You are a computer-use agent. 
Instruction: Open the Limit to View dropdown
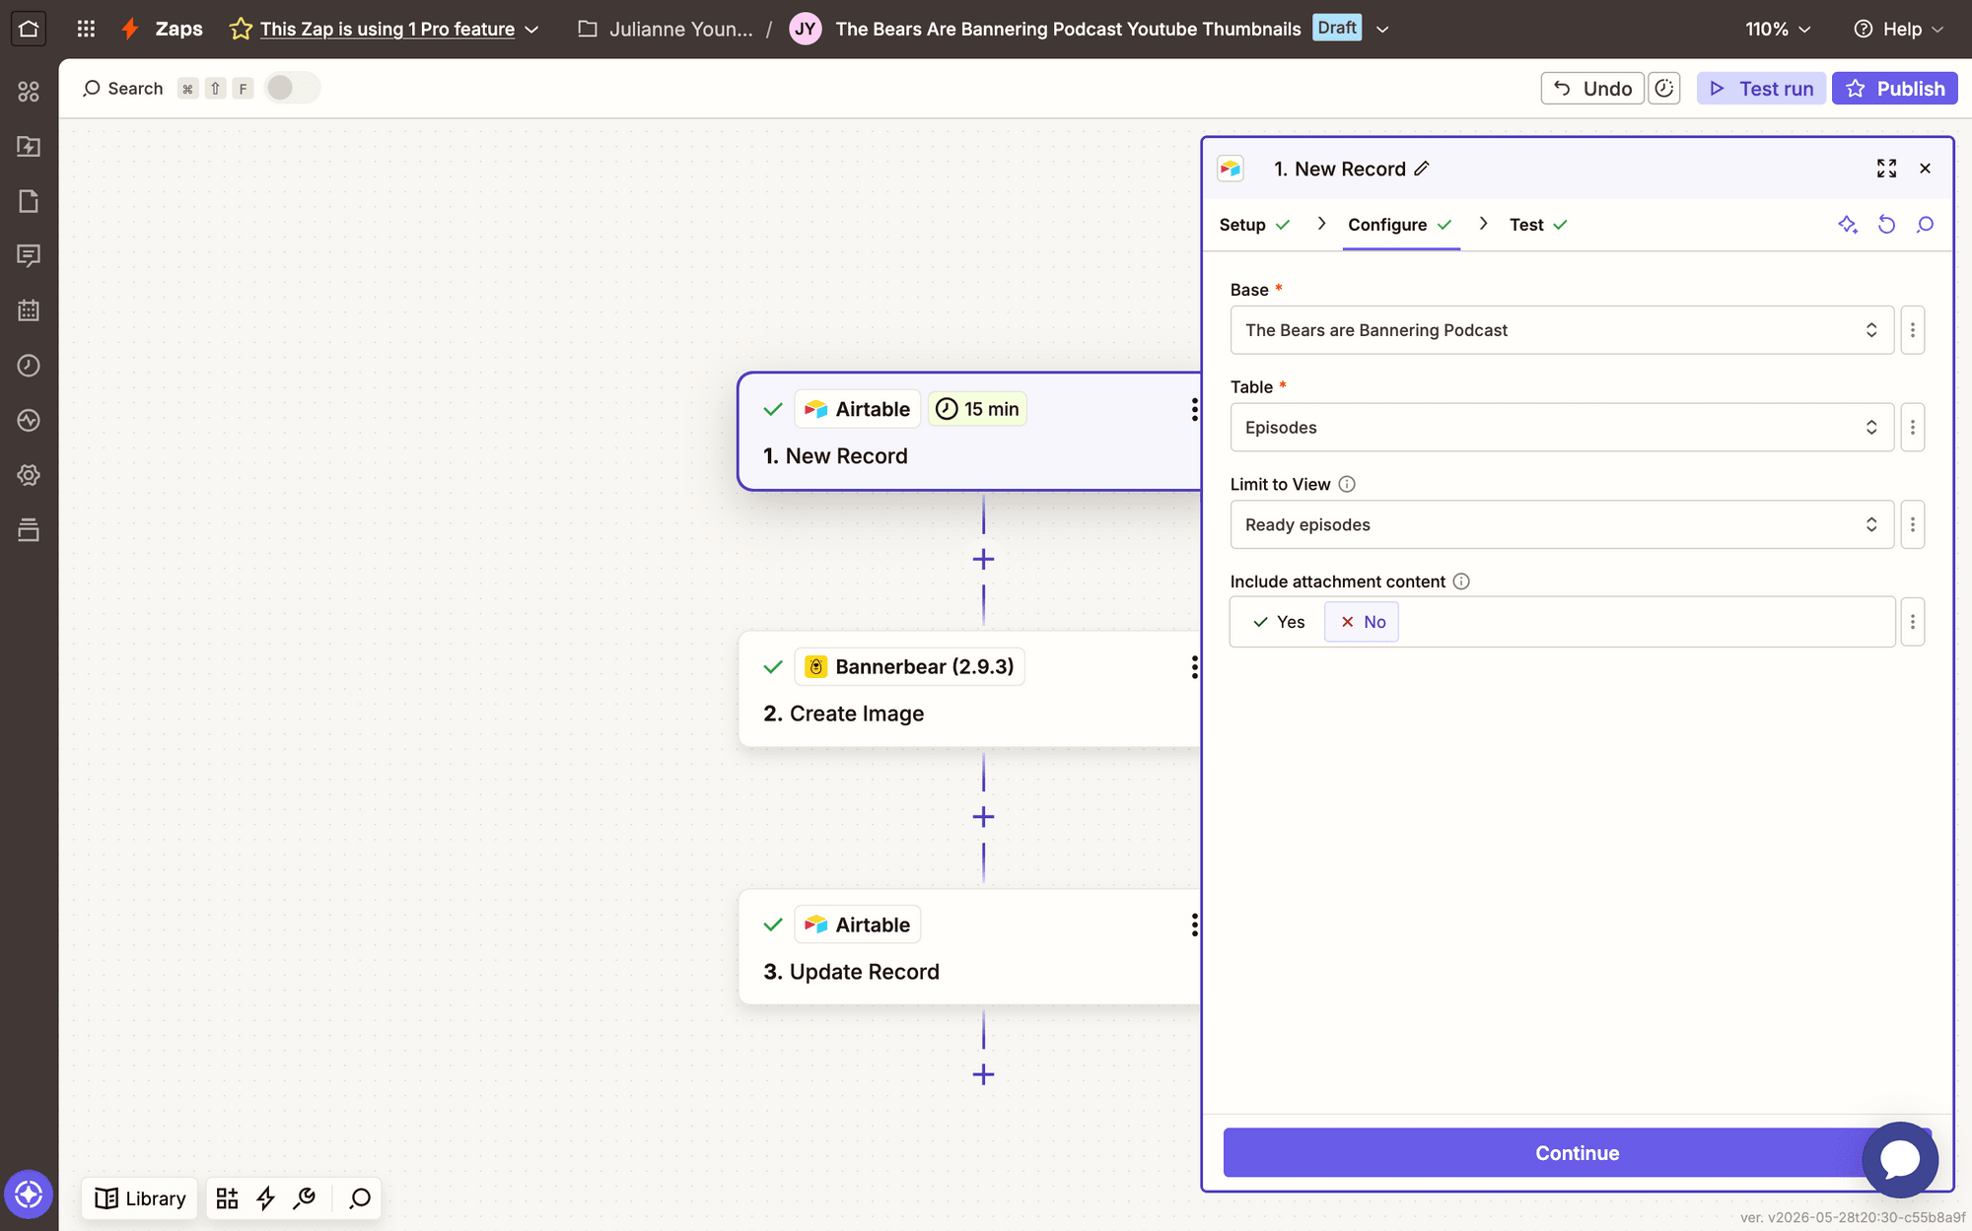point(1562,524)
